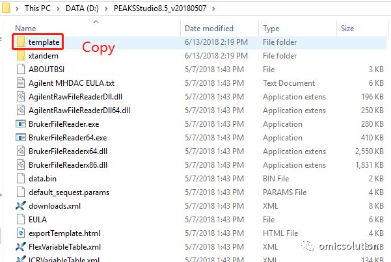
Task: Select the downloads.xml file icon
Action: coord(21,205)
